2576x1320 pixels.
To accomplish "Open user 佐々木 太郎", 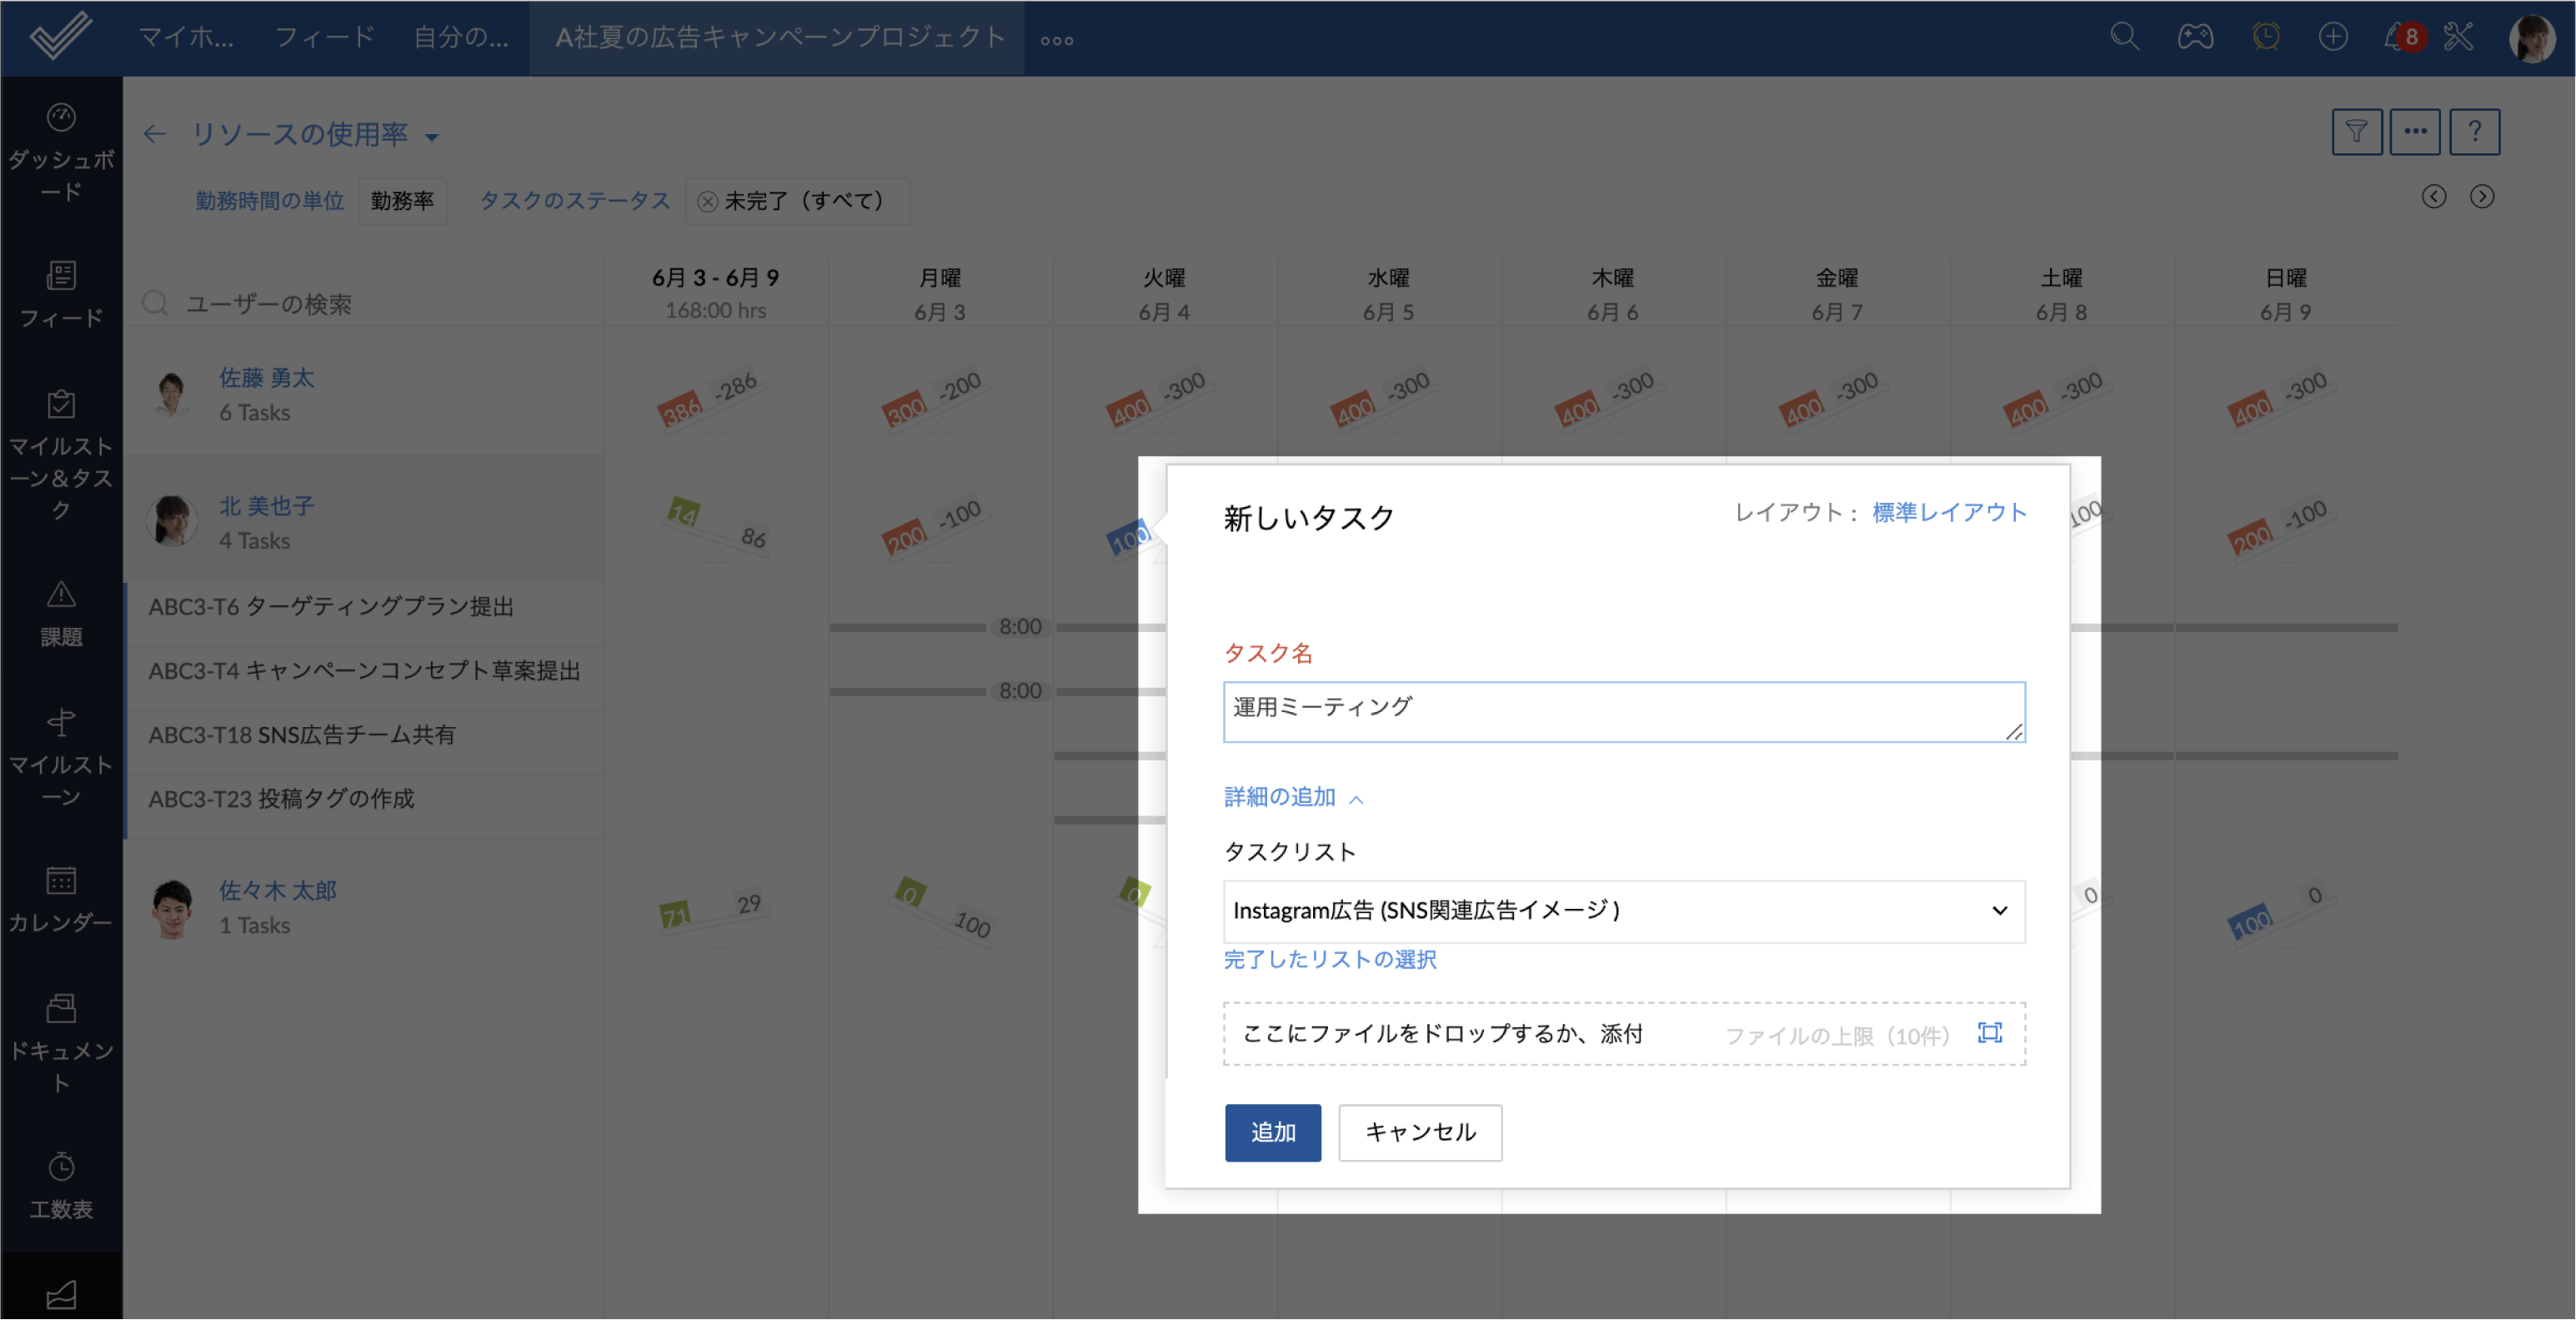I will [x=278, y=890].
